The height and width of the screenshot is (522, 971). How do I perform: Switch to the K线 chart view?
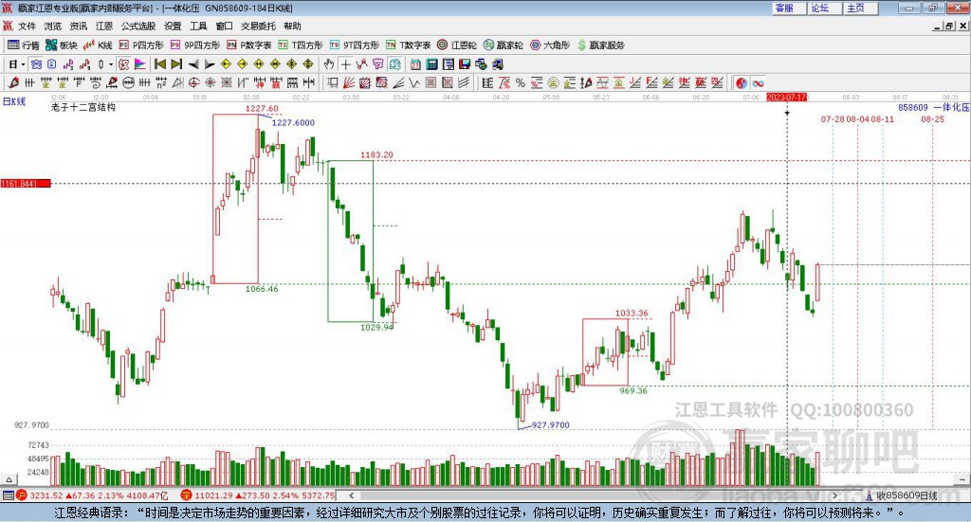[x=98, y=45]
